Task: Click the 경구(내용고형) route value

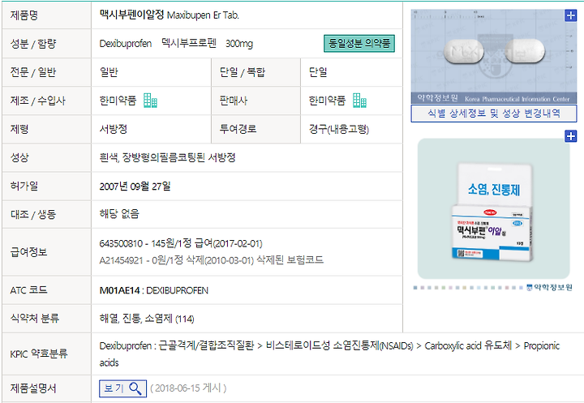Action: coord(339,129)
